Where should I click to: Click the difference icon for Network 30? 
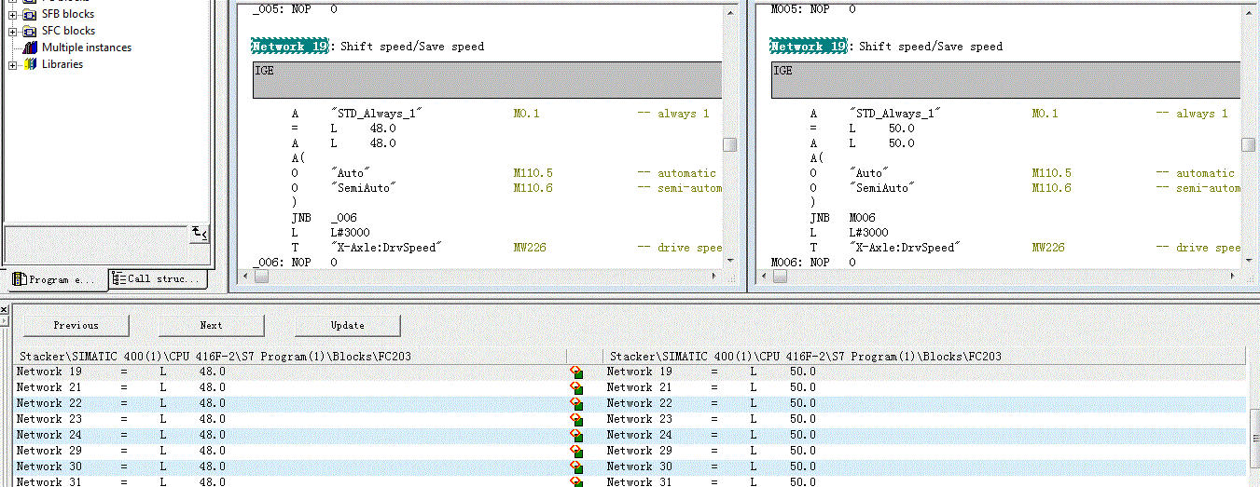576,467
